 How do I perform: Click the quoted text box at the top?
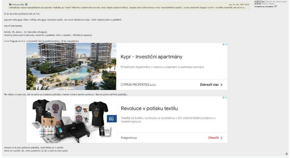[128, 7]
